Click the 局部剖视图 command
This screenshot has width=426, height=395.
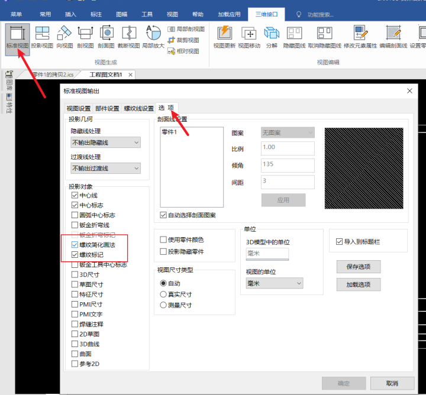186,29
